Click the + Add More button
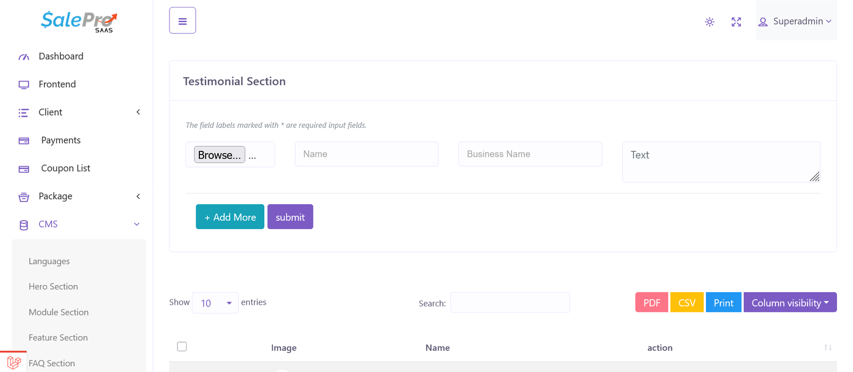 tap(230, 217)
